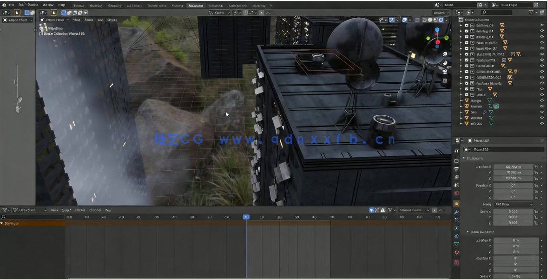Click the pan hand icon in viewport

[x=445, y=63]
